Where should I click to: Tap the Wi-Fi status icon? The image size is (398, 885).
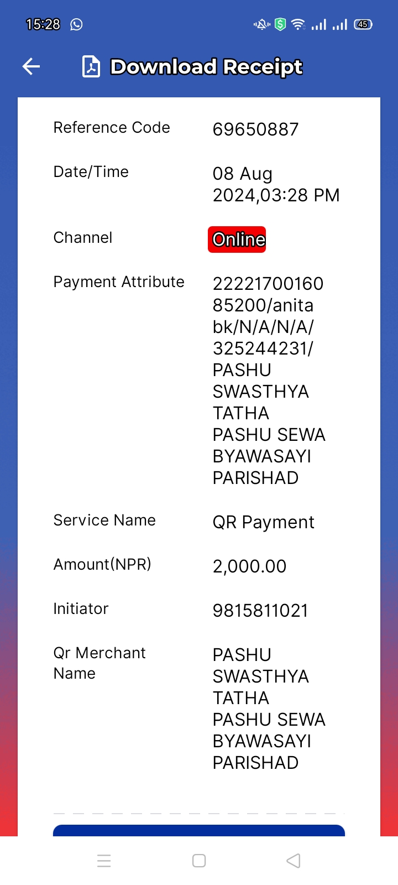[298, 24]
